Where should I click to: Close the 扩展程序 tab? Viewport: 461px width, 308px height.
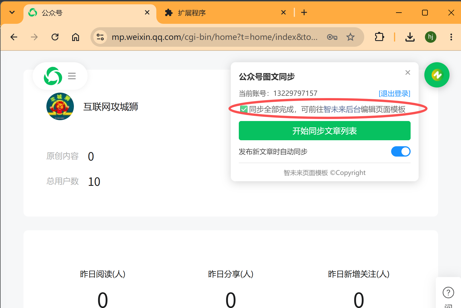point(283,12)
